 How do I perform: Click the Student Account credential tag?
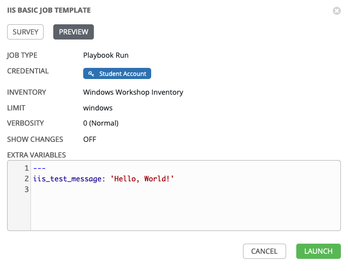(117, 74)
